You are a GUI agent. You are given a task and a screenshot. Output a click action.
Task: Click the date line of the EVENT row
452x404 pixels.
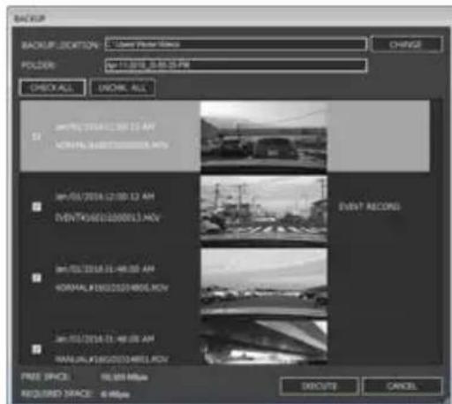point(105,196)
